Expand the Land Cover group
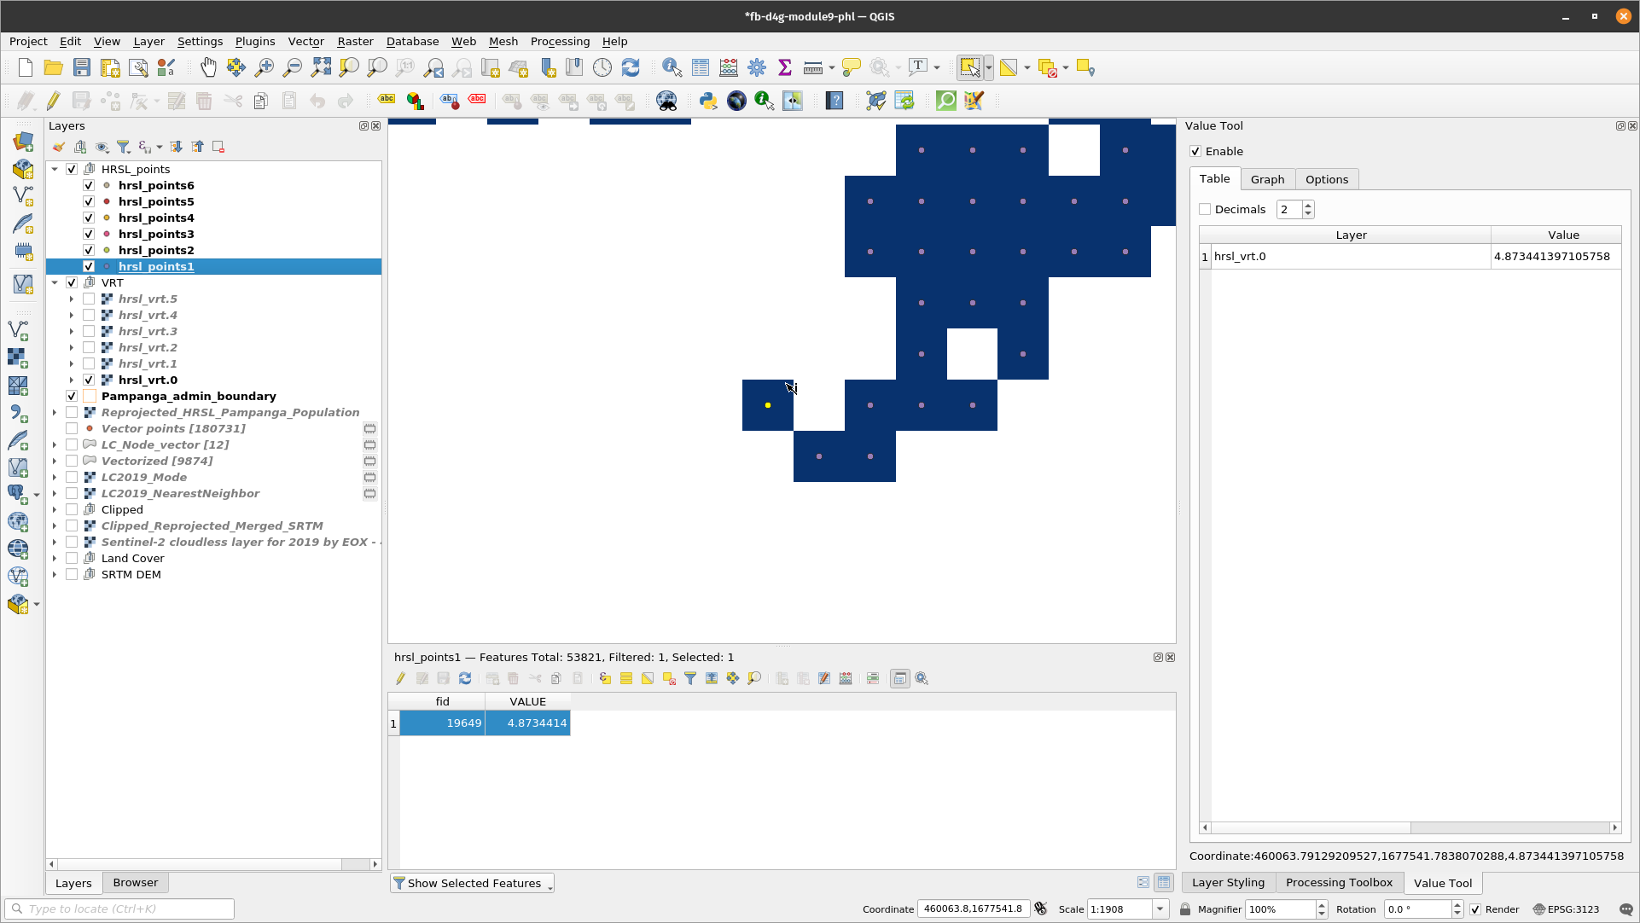 55,558
